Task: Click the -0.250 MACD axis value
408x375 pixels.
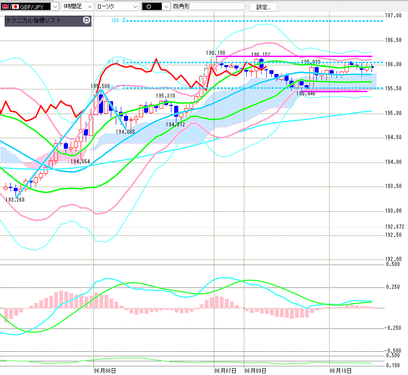Action: tap(393, 328)
